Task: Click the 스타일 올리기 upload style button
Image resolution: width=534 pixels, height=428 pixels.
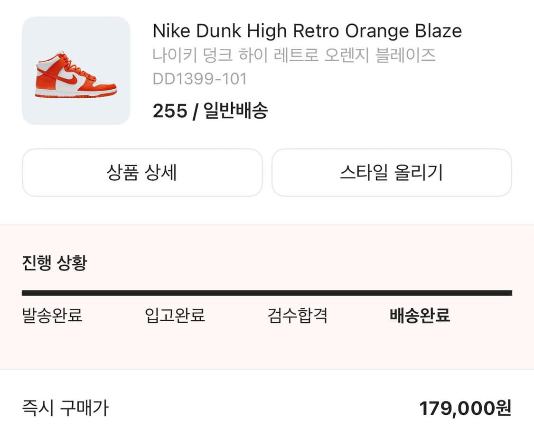Action: point(391,173)
